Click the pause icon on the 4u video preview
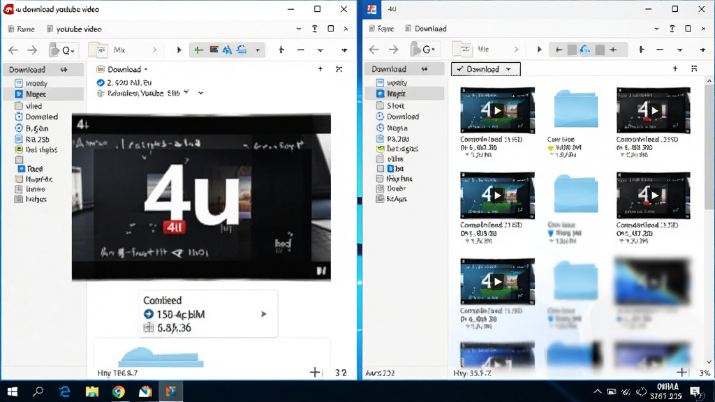This screenshot has width=715, height=402. [x=321, y=271]
